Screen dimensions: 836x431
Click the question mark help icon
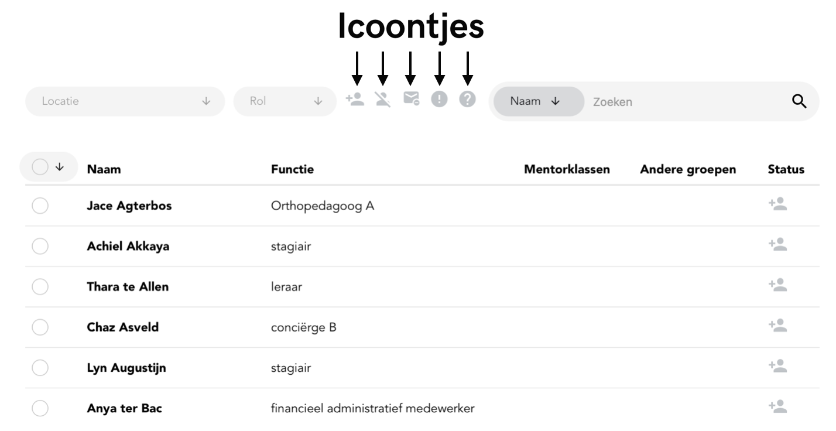click(467, 100)
